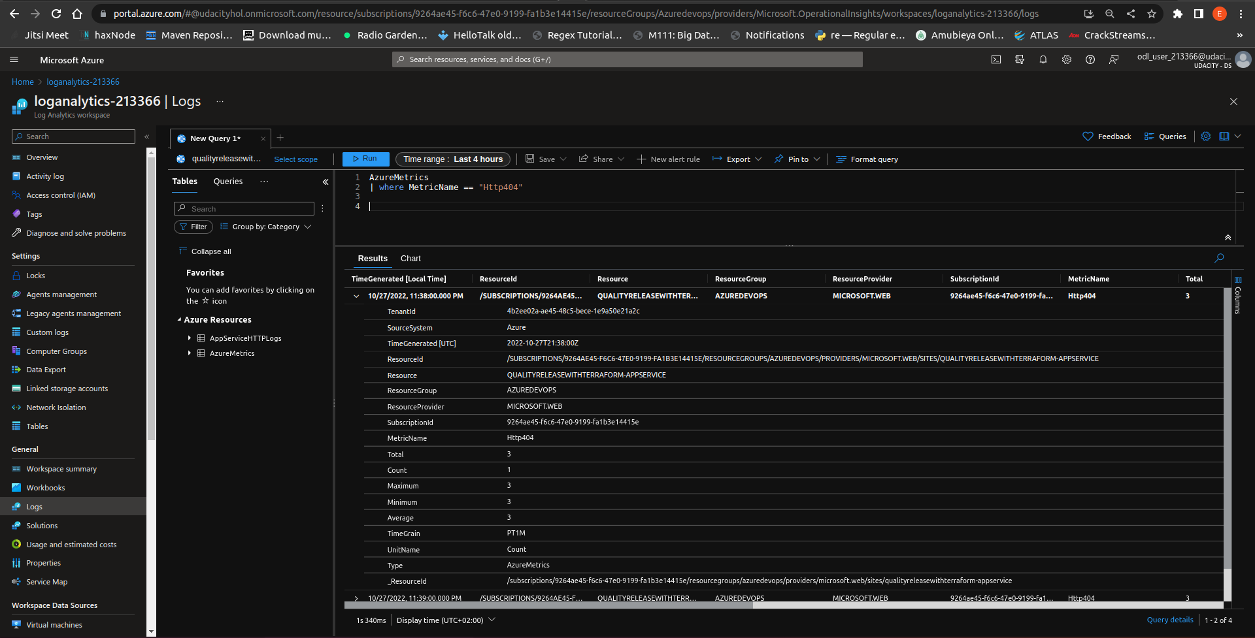Change Group by: Category dropdown
The image size is (1255, 638).
click(266, 227)
